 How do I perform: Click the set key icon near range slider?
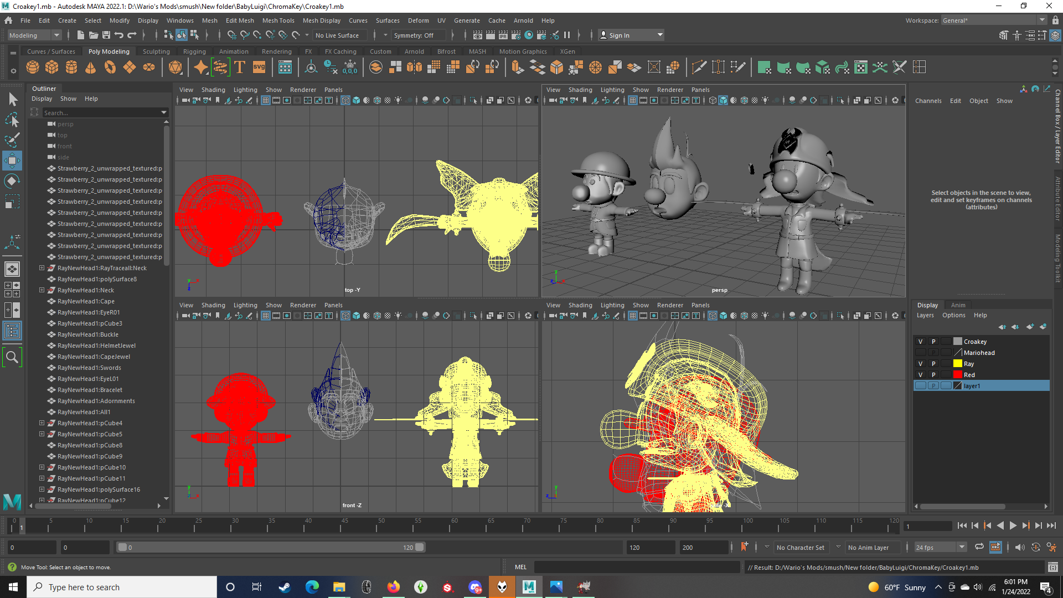click(745, 547)
